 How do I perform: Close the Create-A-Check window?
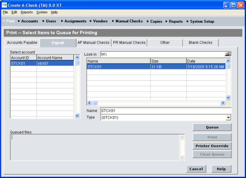[x=241, y=5]
